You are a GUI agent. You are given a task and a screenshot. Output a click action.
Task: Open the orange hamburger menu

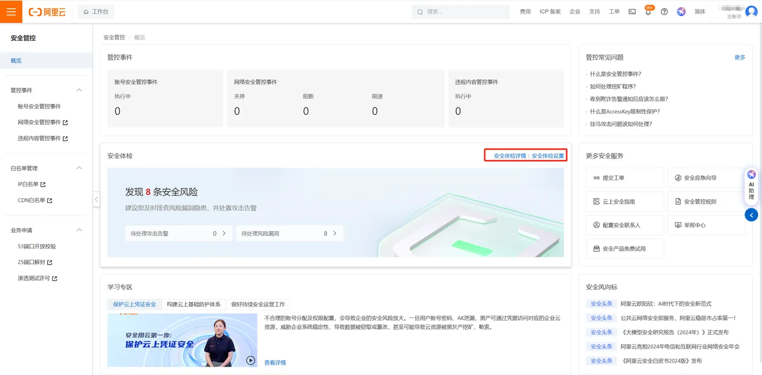pyautogui.click(x=11, y=11)
